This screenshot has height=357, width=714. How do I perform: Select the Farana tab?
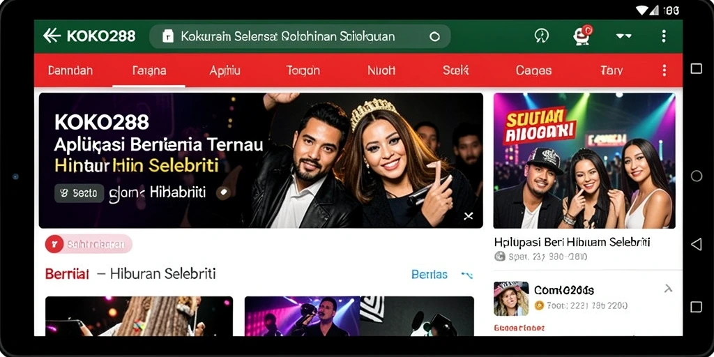pyautogui.click(x=149, y=70)
